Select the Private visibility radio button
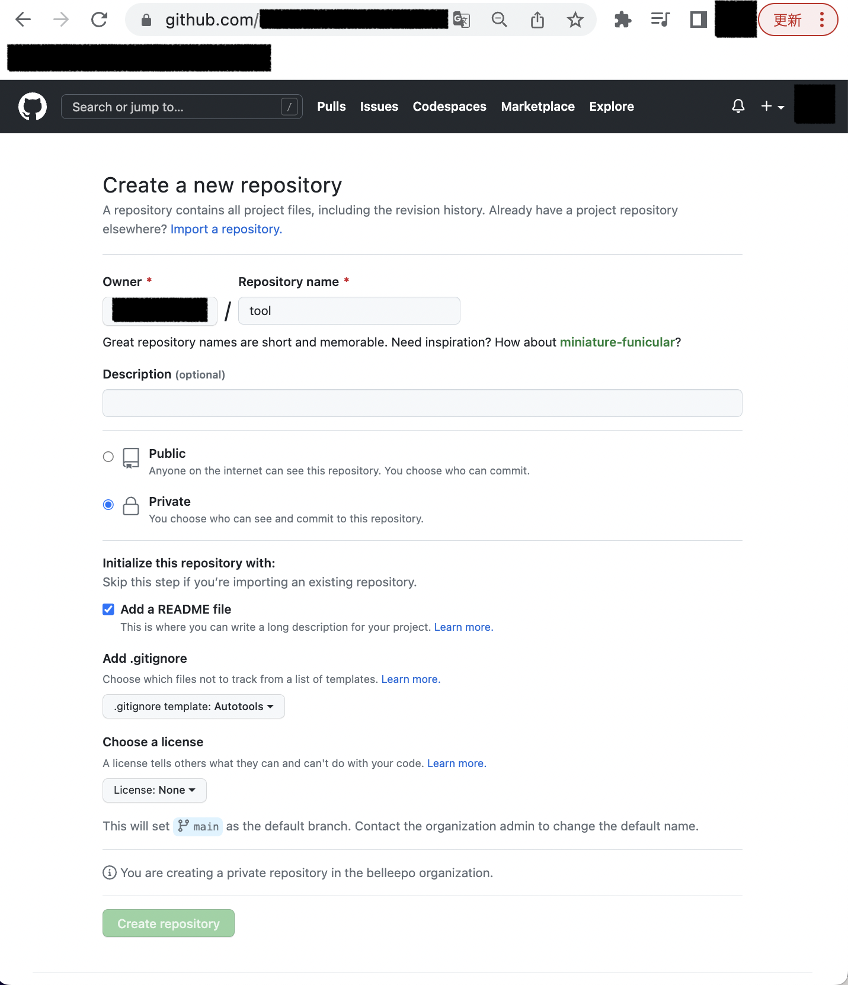848x985 pixels. pyautogui.click(x=108, y=505)
